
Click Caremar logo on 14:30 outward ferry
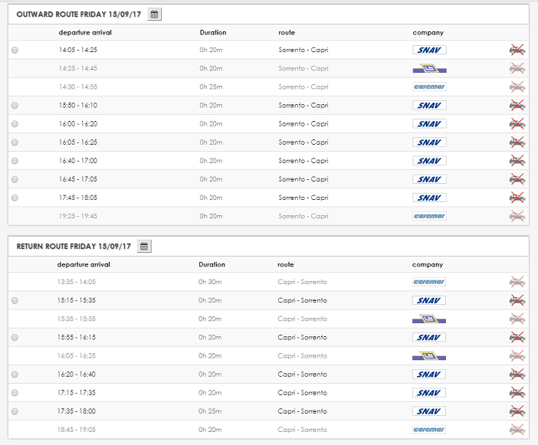click(x=429, y=87)
